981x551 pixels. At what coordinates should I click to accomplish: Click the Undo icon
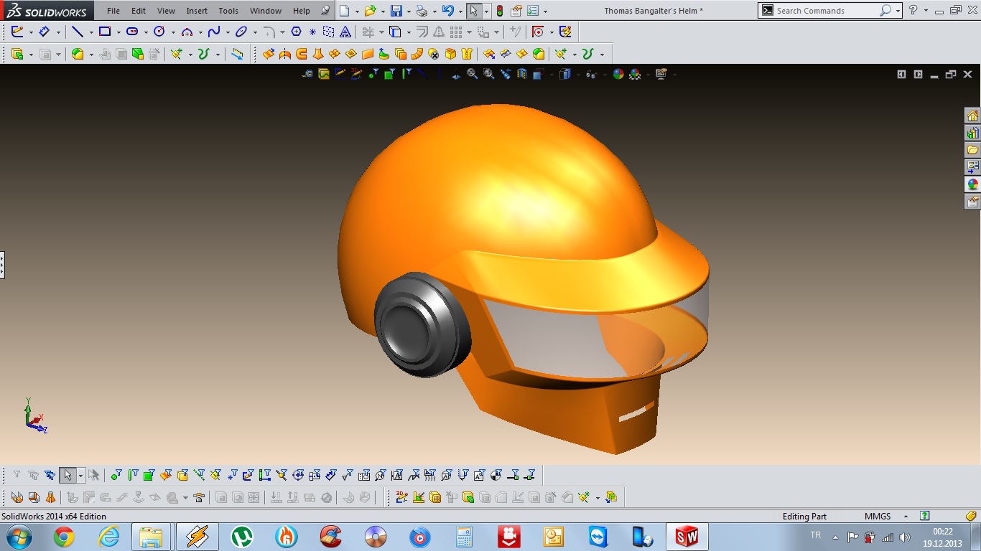(448, 11)
